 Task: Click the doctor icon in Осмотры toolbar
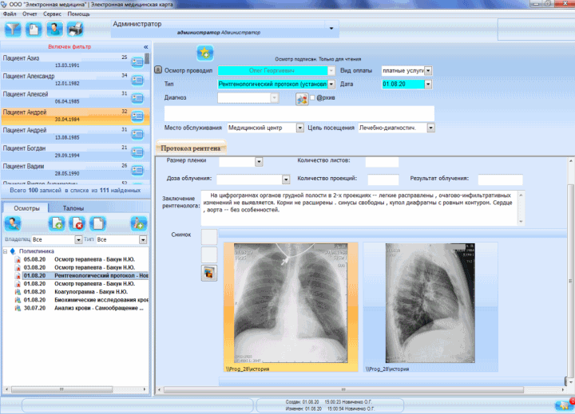pos(13,223)
